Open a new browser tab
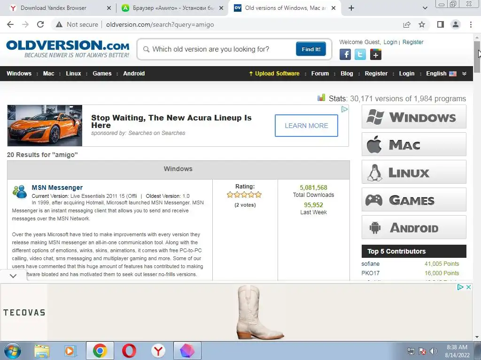This screenshot has width=481, height=360. click(351, 8)
